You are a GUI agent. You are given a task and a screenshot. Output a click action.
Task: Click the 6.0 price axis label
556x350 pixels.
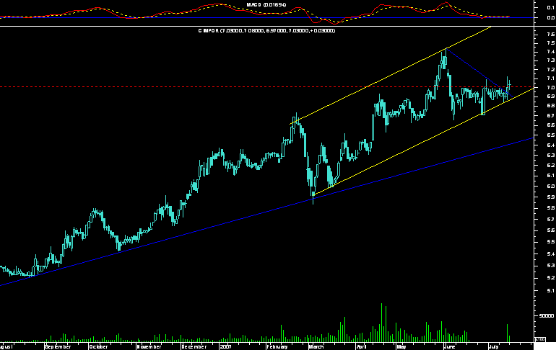click(551, 187)
